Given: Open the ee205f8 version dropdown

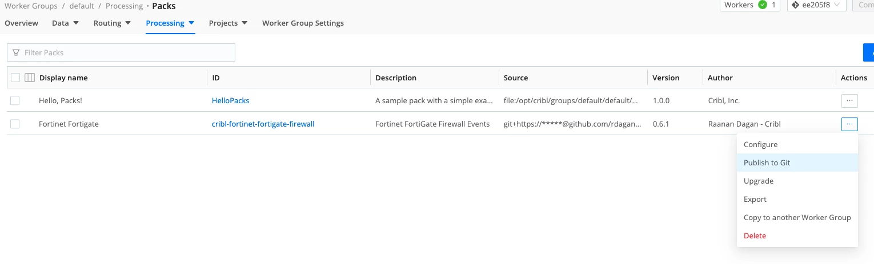Looking at the screenshot, I should click(x=816, y=5).
